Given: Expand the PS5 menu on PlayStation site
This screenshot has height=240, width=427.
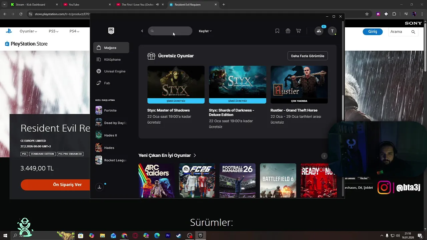Looking at the screenshot, I should [x=53, y=31].
